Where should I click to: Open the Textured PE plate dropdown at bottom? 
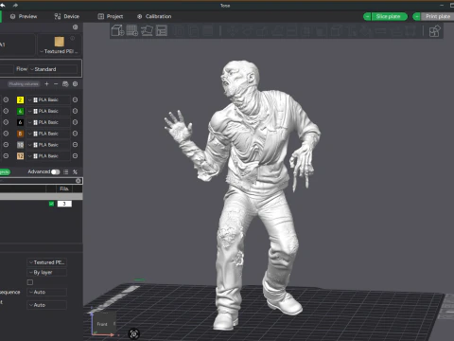coord(46,262)
